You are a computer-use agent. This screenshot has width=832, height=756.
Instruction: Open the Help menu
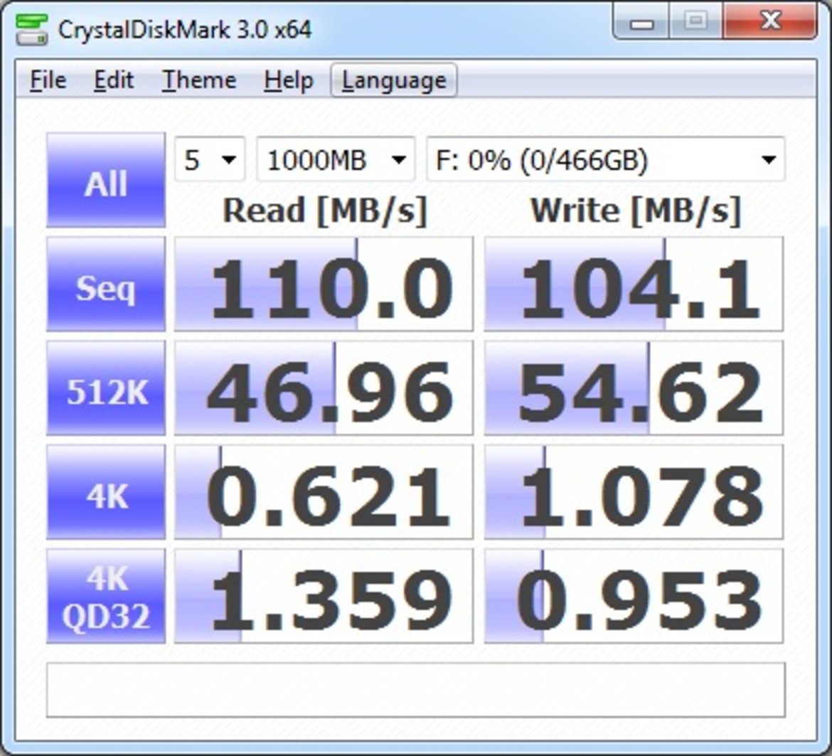pyautogui.click(x=289, y=80)
